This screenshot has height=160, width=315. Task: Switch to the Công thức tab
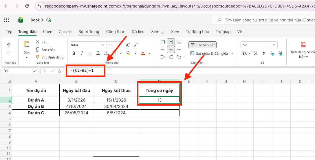(116, 32)
